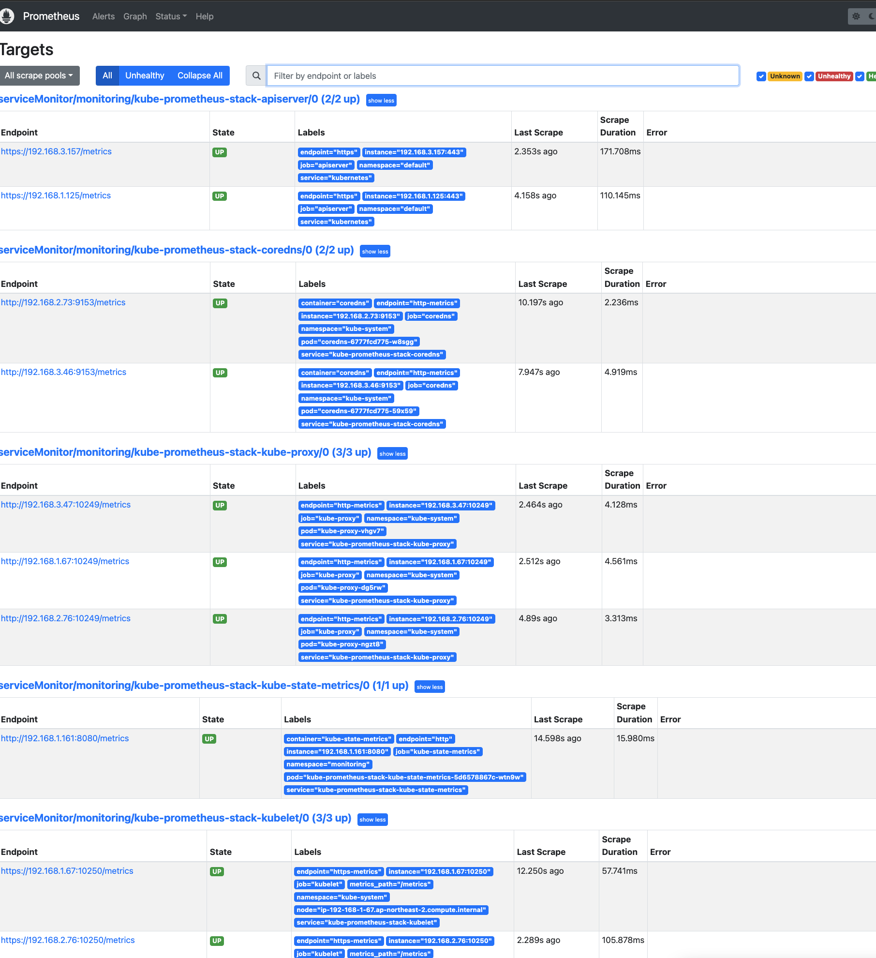Collapse apiserver pool with show less
Viewport: 876px width, 958px height.
click(x=381, y=100)
